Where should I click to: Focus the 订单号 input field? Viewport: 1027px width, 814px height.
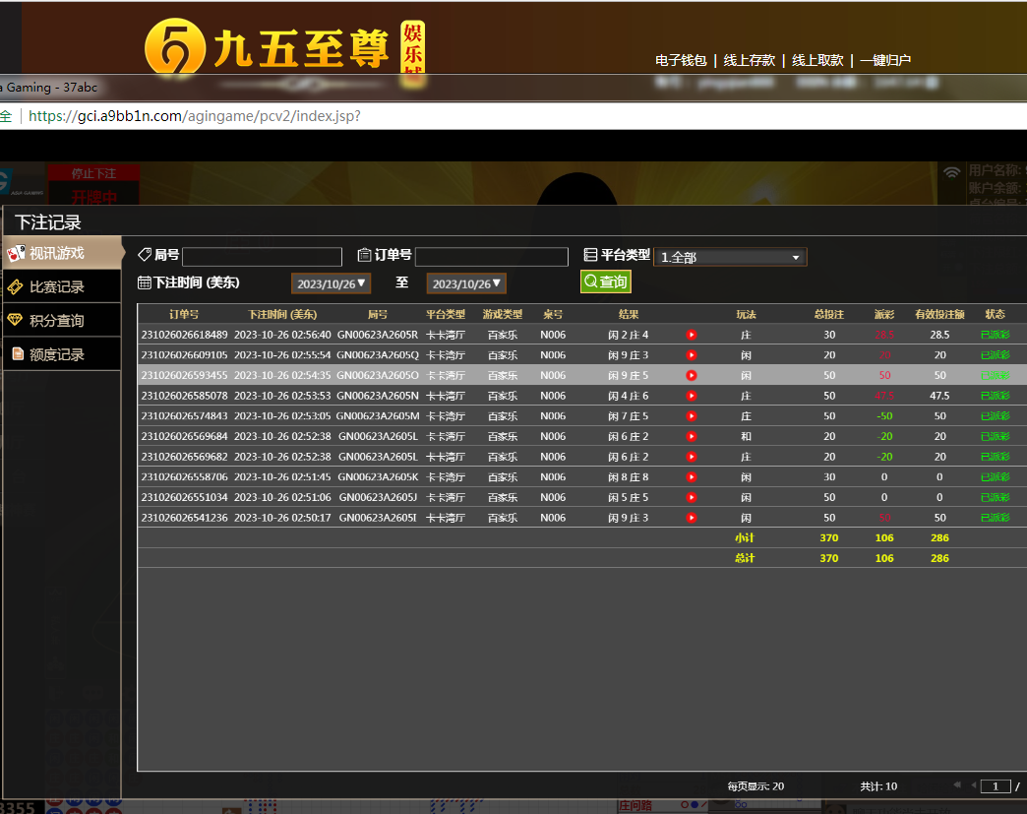tap(492, 256)
